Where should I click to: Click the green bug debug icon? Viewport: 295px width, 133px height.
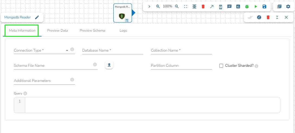tap(247, 6)
